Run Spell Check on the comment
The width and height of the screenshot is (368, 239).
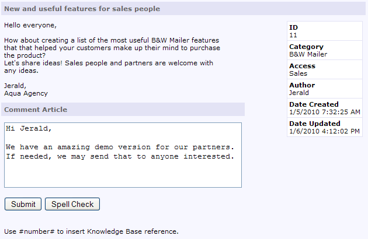click(x=72, y=204)
